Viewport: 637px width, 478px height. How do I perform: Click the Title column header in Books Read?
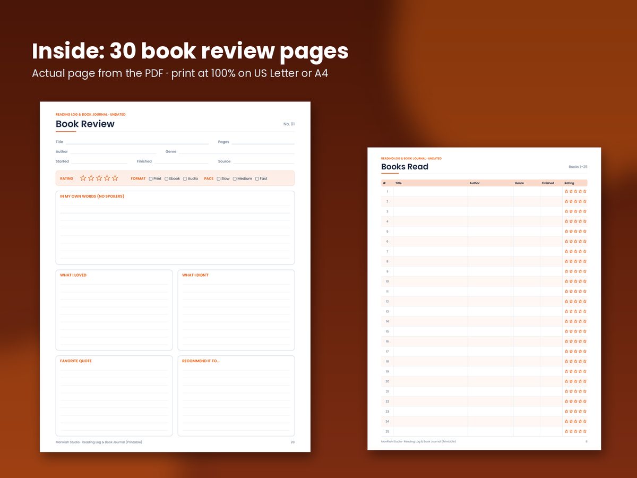click(399, 183)
